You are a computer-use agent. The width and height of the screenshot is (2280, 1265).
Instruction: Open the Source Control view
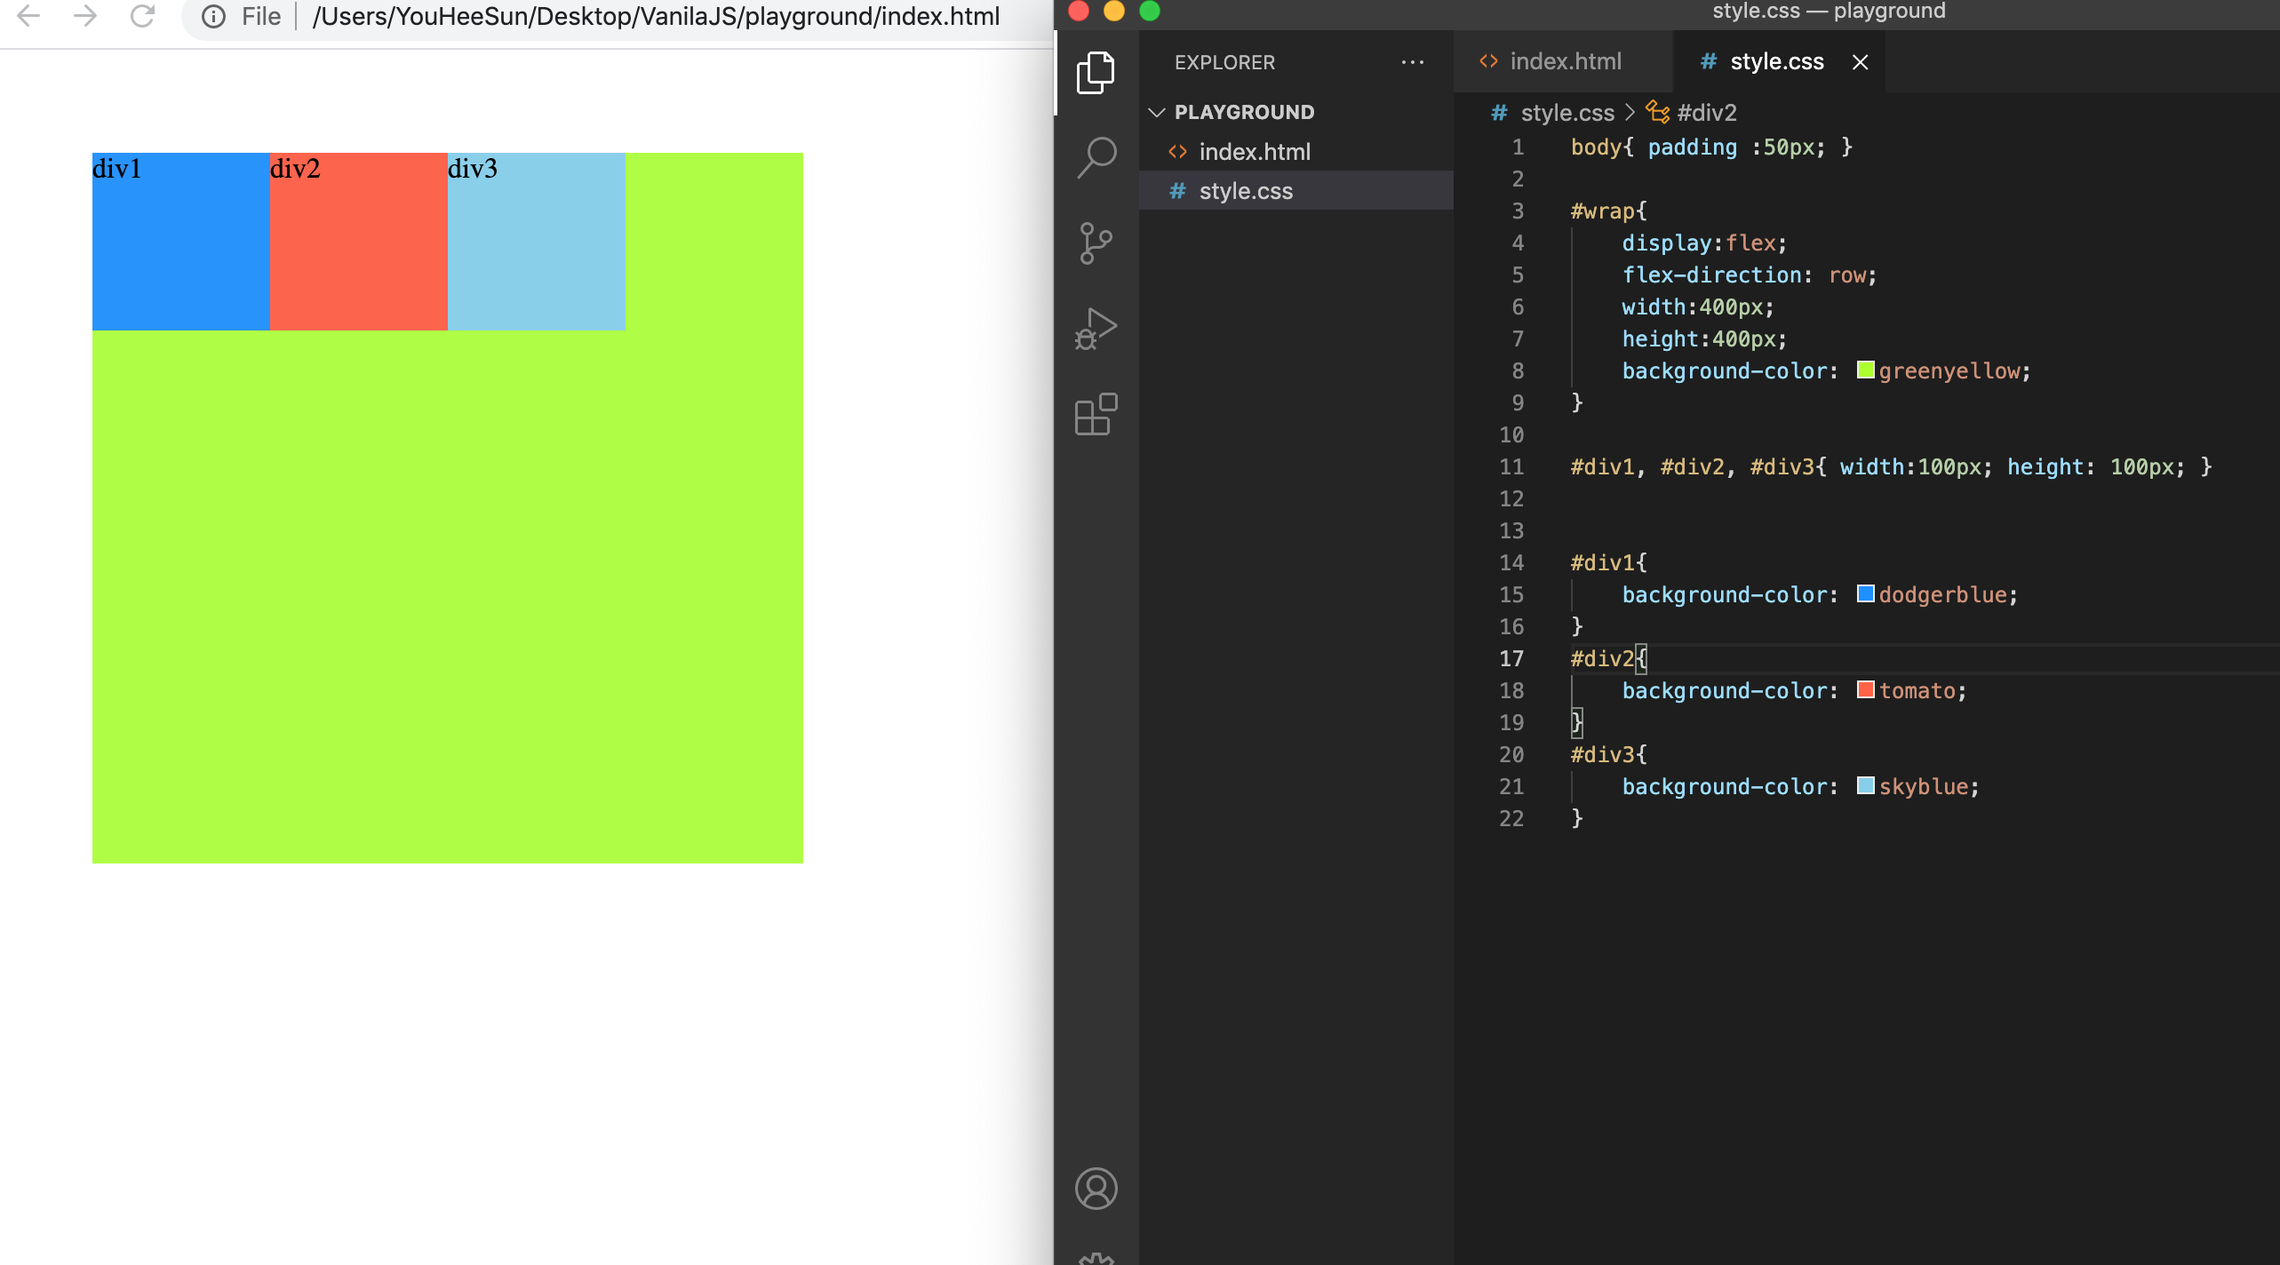[1096, 243]
